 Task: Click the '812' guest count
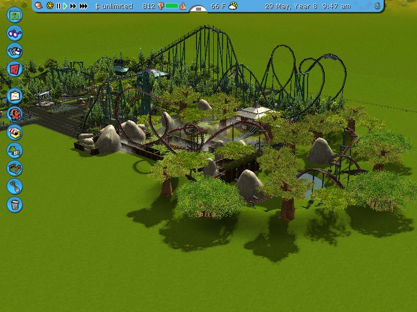click(149, 6)
